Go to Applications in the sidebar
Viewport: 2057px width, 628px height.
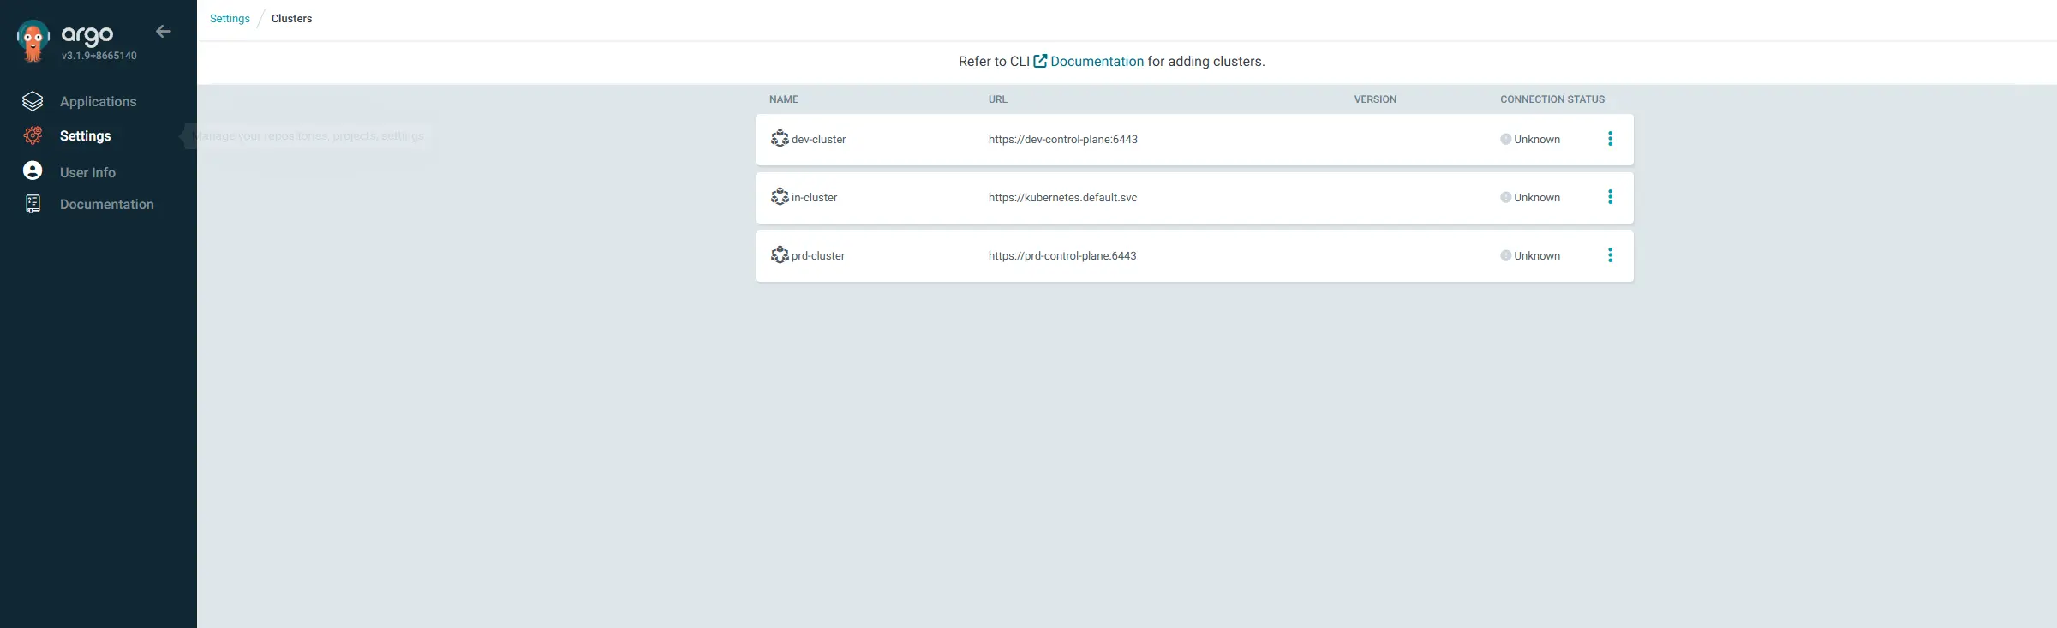pos(98,101)
